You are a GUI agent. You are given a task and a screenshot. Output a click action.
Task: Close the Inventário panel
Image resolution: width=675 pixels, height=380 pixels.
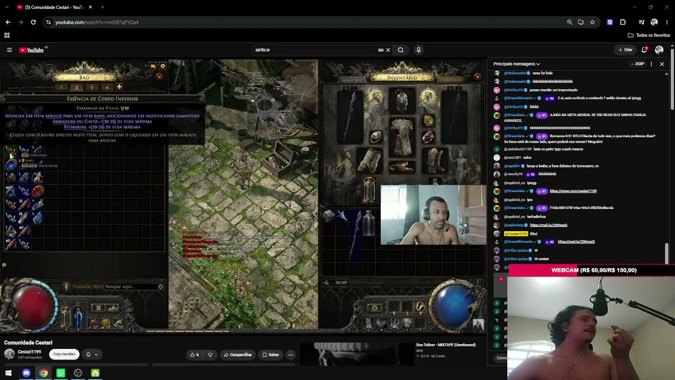pyautogui.click(x=478, y=77)
